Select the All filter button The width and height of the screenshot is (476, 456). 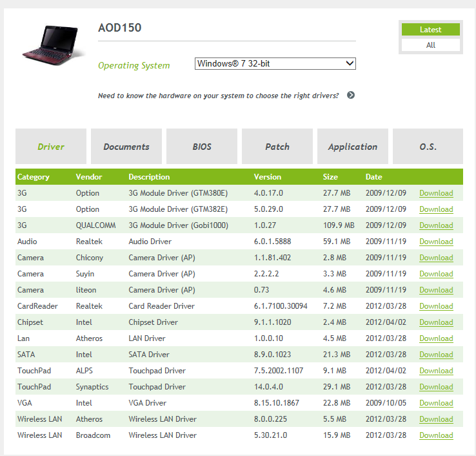430,45
